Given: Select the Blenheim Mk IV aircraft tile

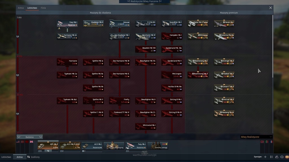Looking at the screenshot, I should tap(146, 36).
